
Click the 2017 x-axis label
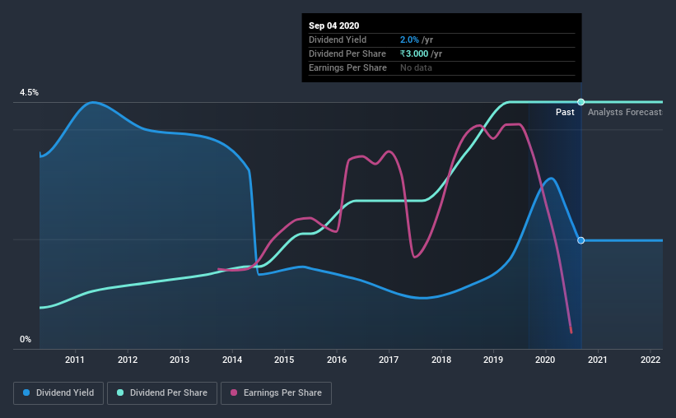click(x=389, y=360)
